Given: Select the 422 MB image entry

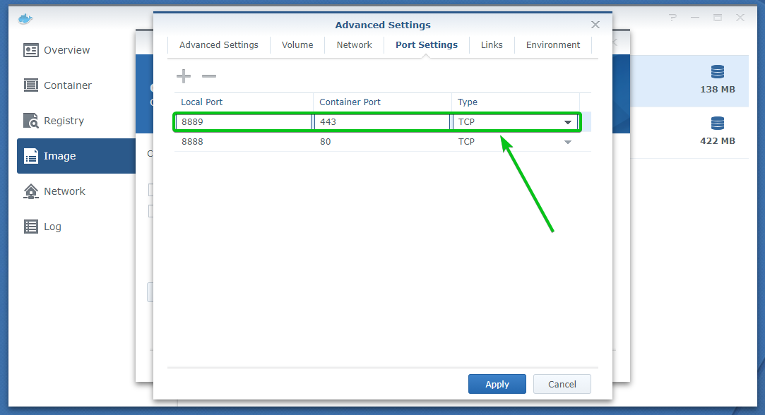Looking at the screenshot, I should point(689,133).
